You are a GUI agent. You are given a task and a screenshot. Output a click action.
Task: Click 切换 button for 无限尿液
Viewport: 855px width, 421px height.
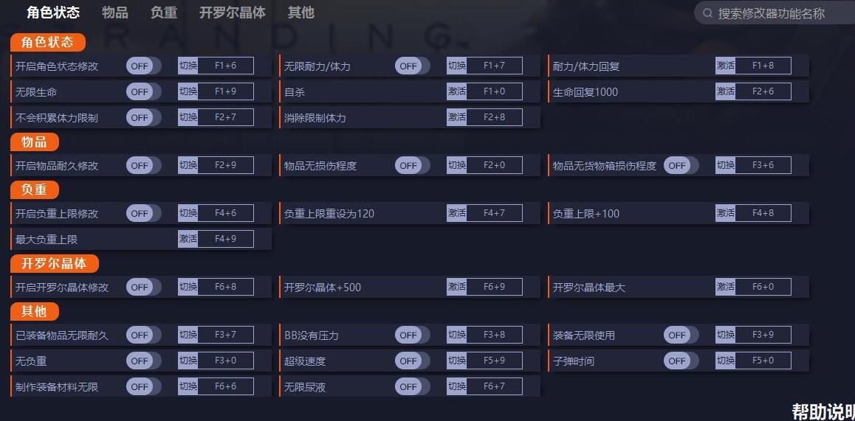pos(456,386)
